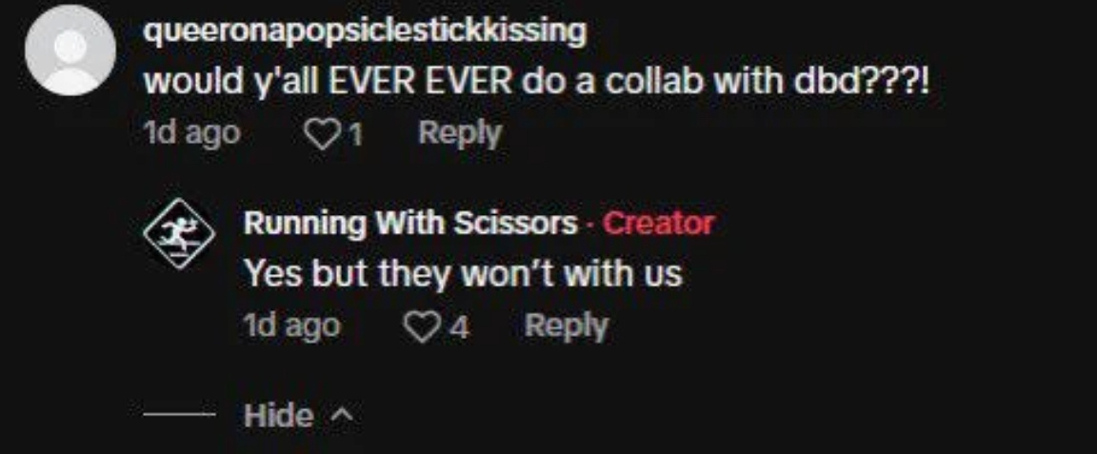The height and width of the screenshot is (454, 1097).
Task: Click the like count 4 on the creator reply
Action: pos(458,327)
